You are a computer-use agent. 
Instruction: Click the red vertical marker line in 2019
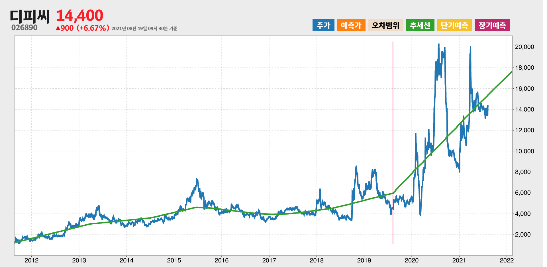click(393, 142)
